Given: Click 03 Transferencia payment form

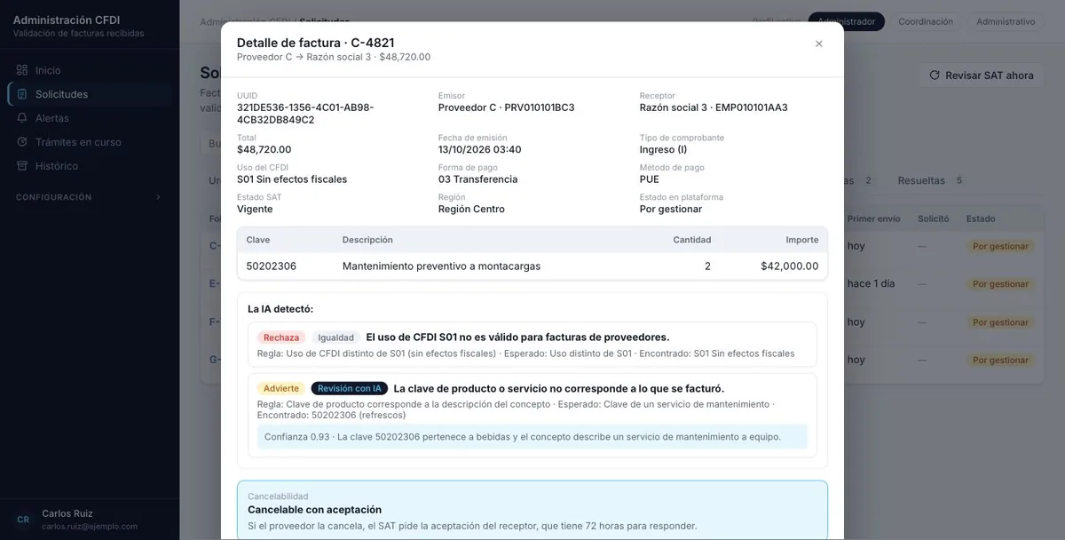Looking at the screenshot, I should [x=477, y=179].
